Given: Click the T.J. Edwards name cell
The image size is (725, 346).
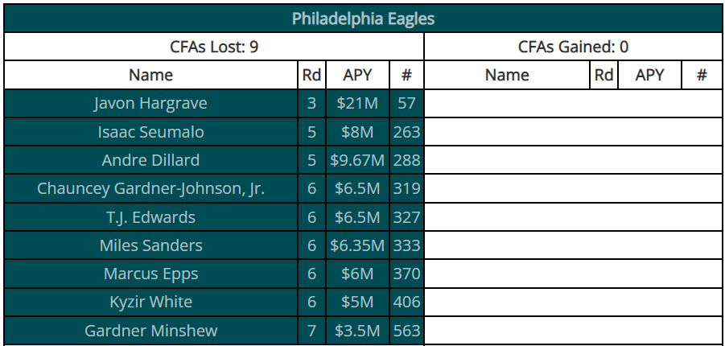Looking at the screenshot, I should pyautogui.click(x=150, y=217).
